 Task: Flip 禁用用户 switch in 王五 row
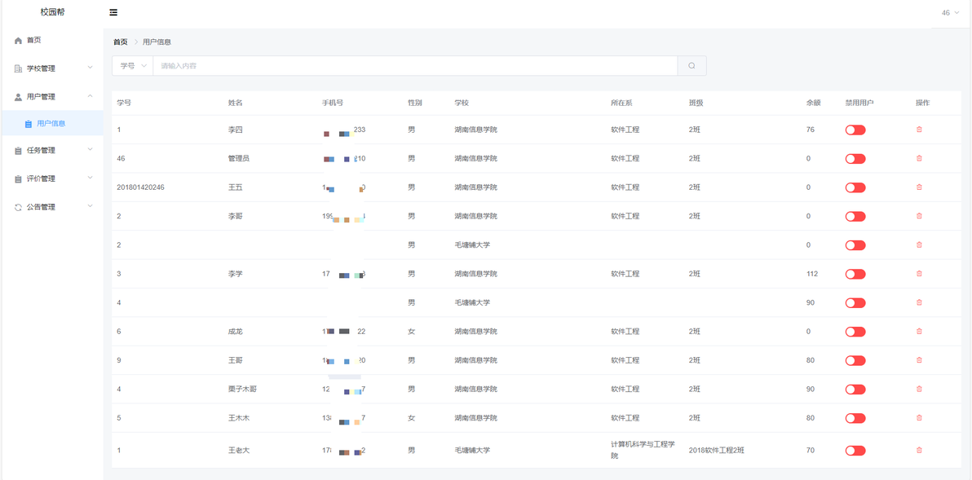click(855, 187)
